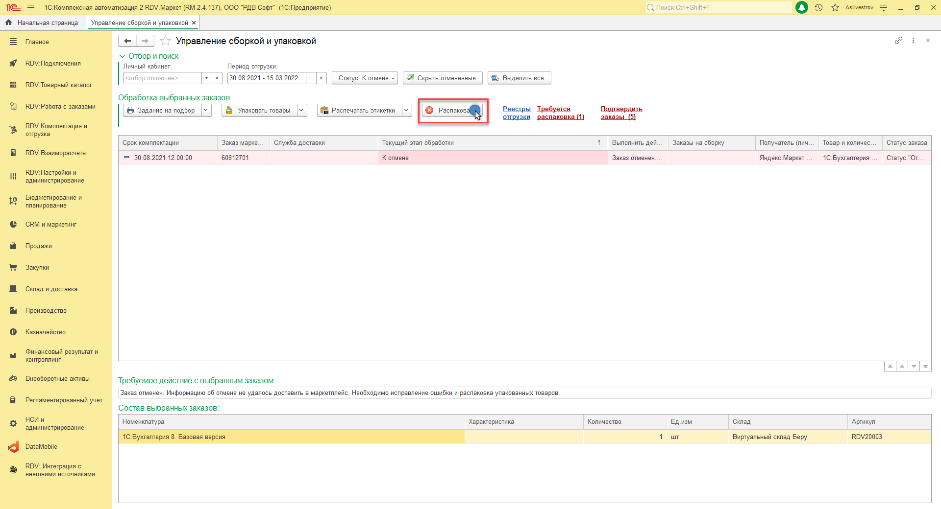
Task: Click the Период отгрузки date field
Action: pos(266,78)
